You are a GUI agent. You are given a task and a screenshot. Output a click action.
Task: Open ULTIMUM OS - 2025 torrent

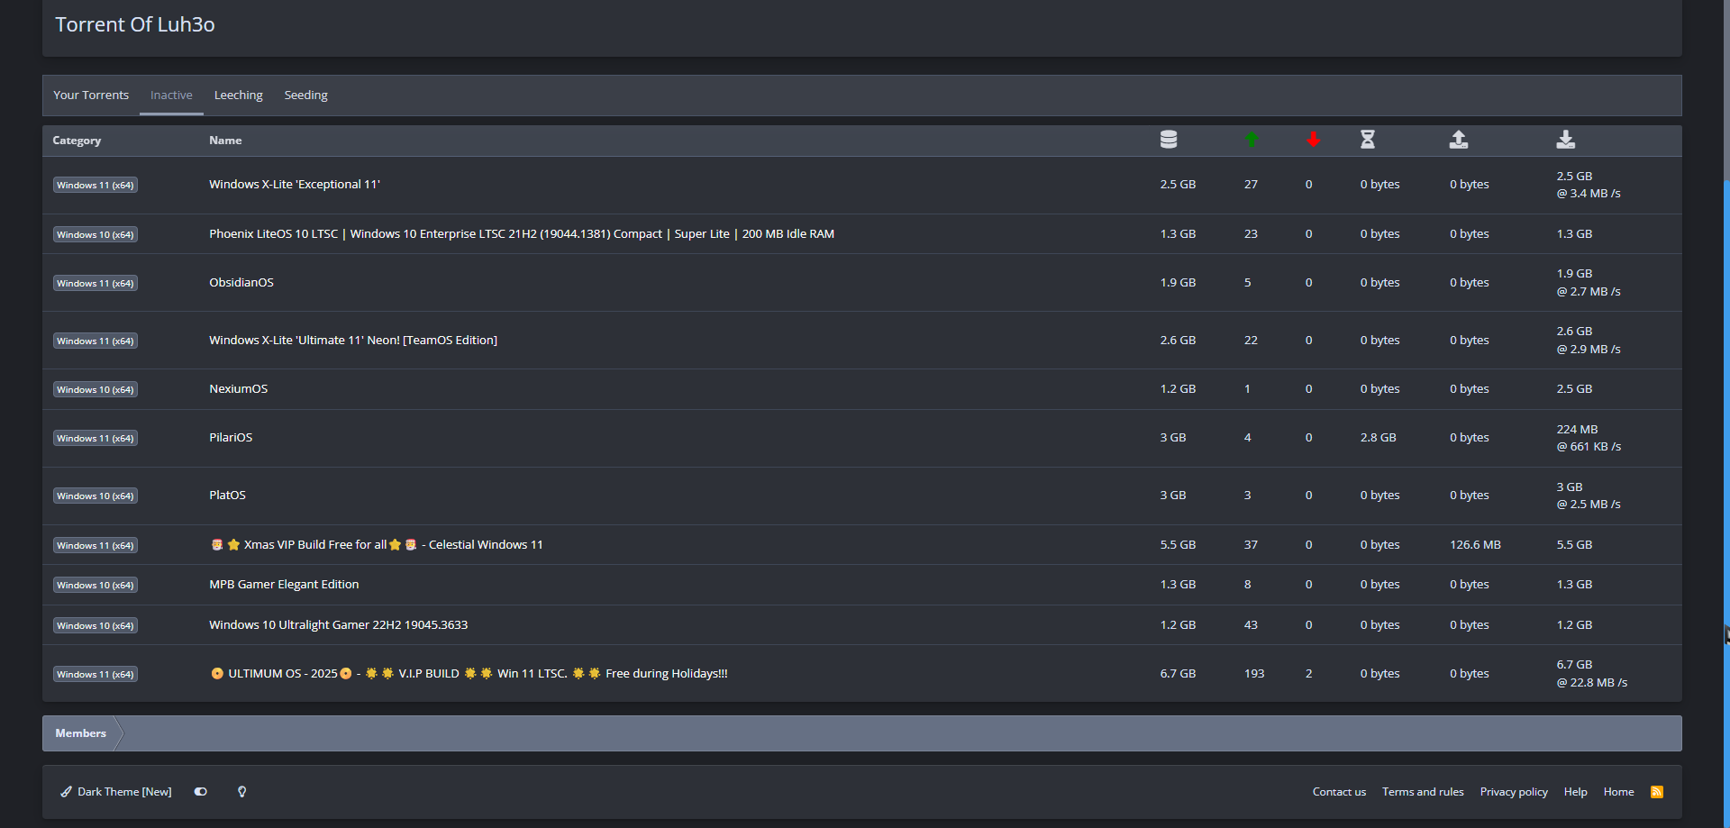[469, 674]
